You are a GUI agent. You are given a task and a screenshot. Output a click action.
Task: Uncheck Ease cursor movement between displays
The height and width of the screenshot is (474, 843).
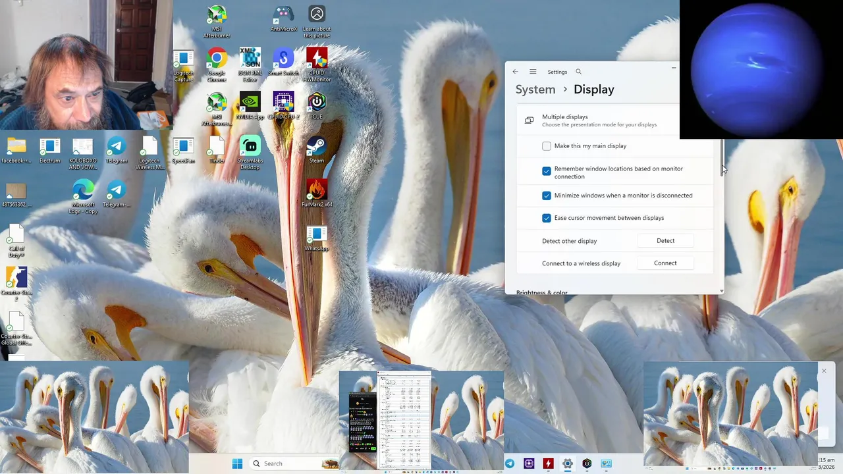(547, 218)
